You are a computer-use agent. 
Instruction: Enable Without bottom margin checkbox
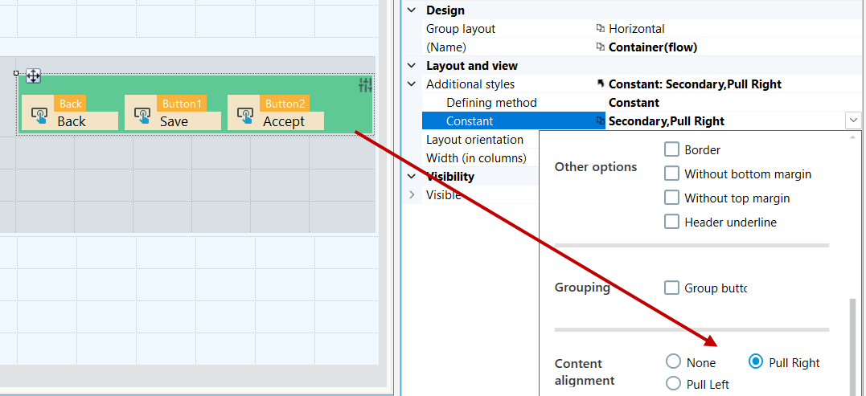(671, 174)
